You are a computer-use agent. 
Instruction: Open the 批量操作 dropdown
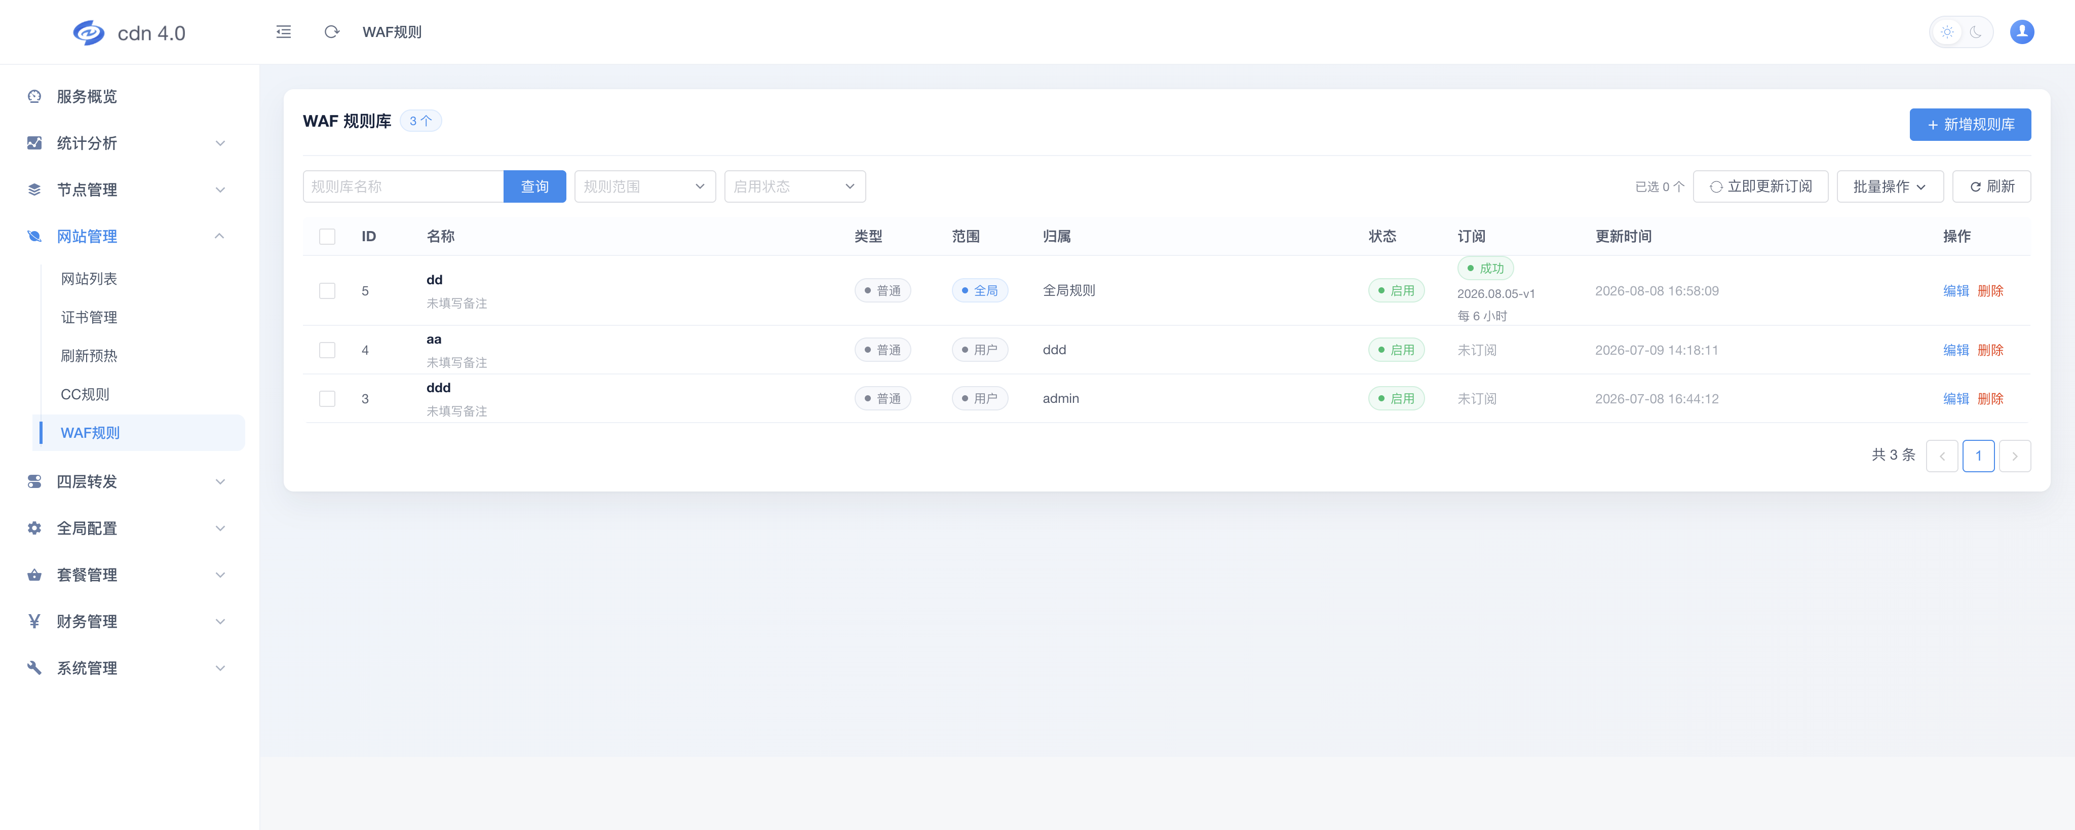tap(1890, 187)
